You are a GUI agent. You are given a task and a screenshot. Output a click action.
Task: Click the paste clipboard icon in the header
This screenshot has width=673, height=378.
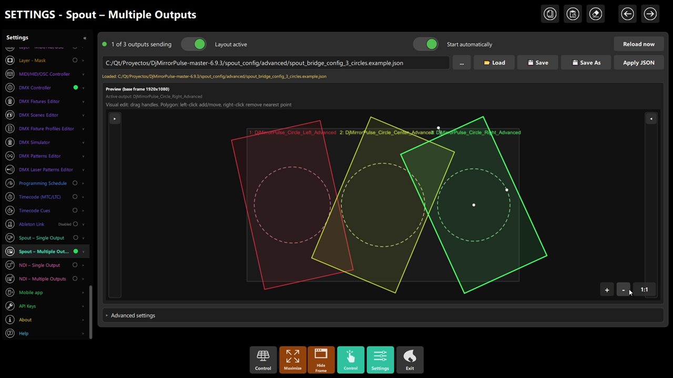573,14
